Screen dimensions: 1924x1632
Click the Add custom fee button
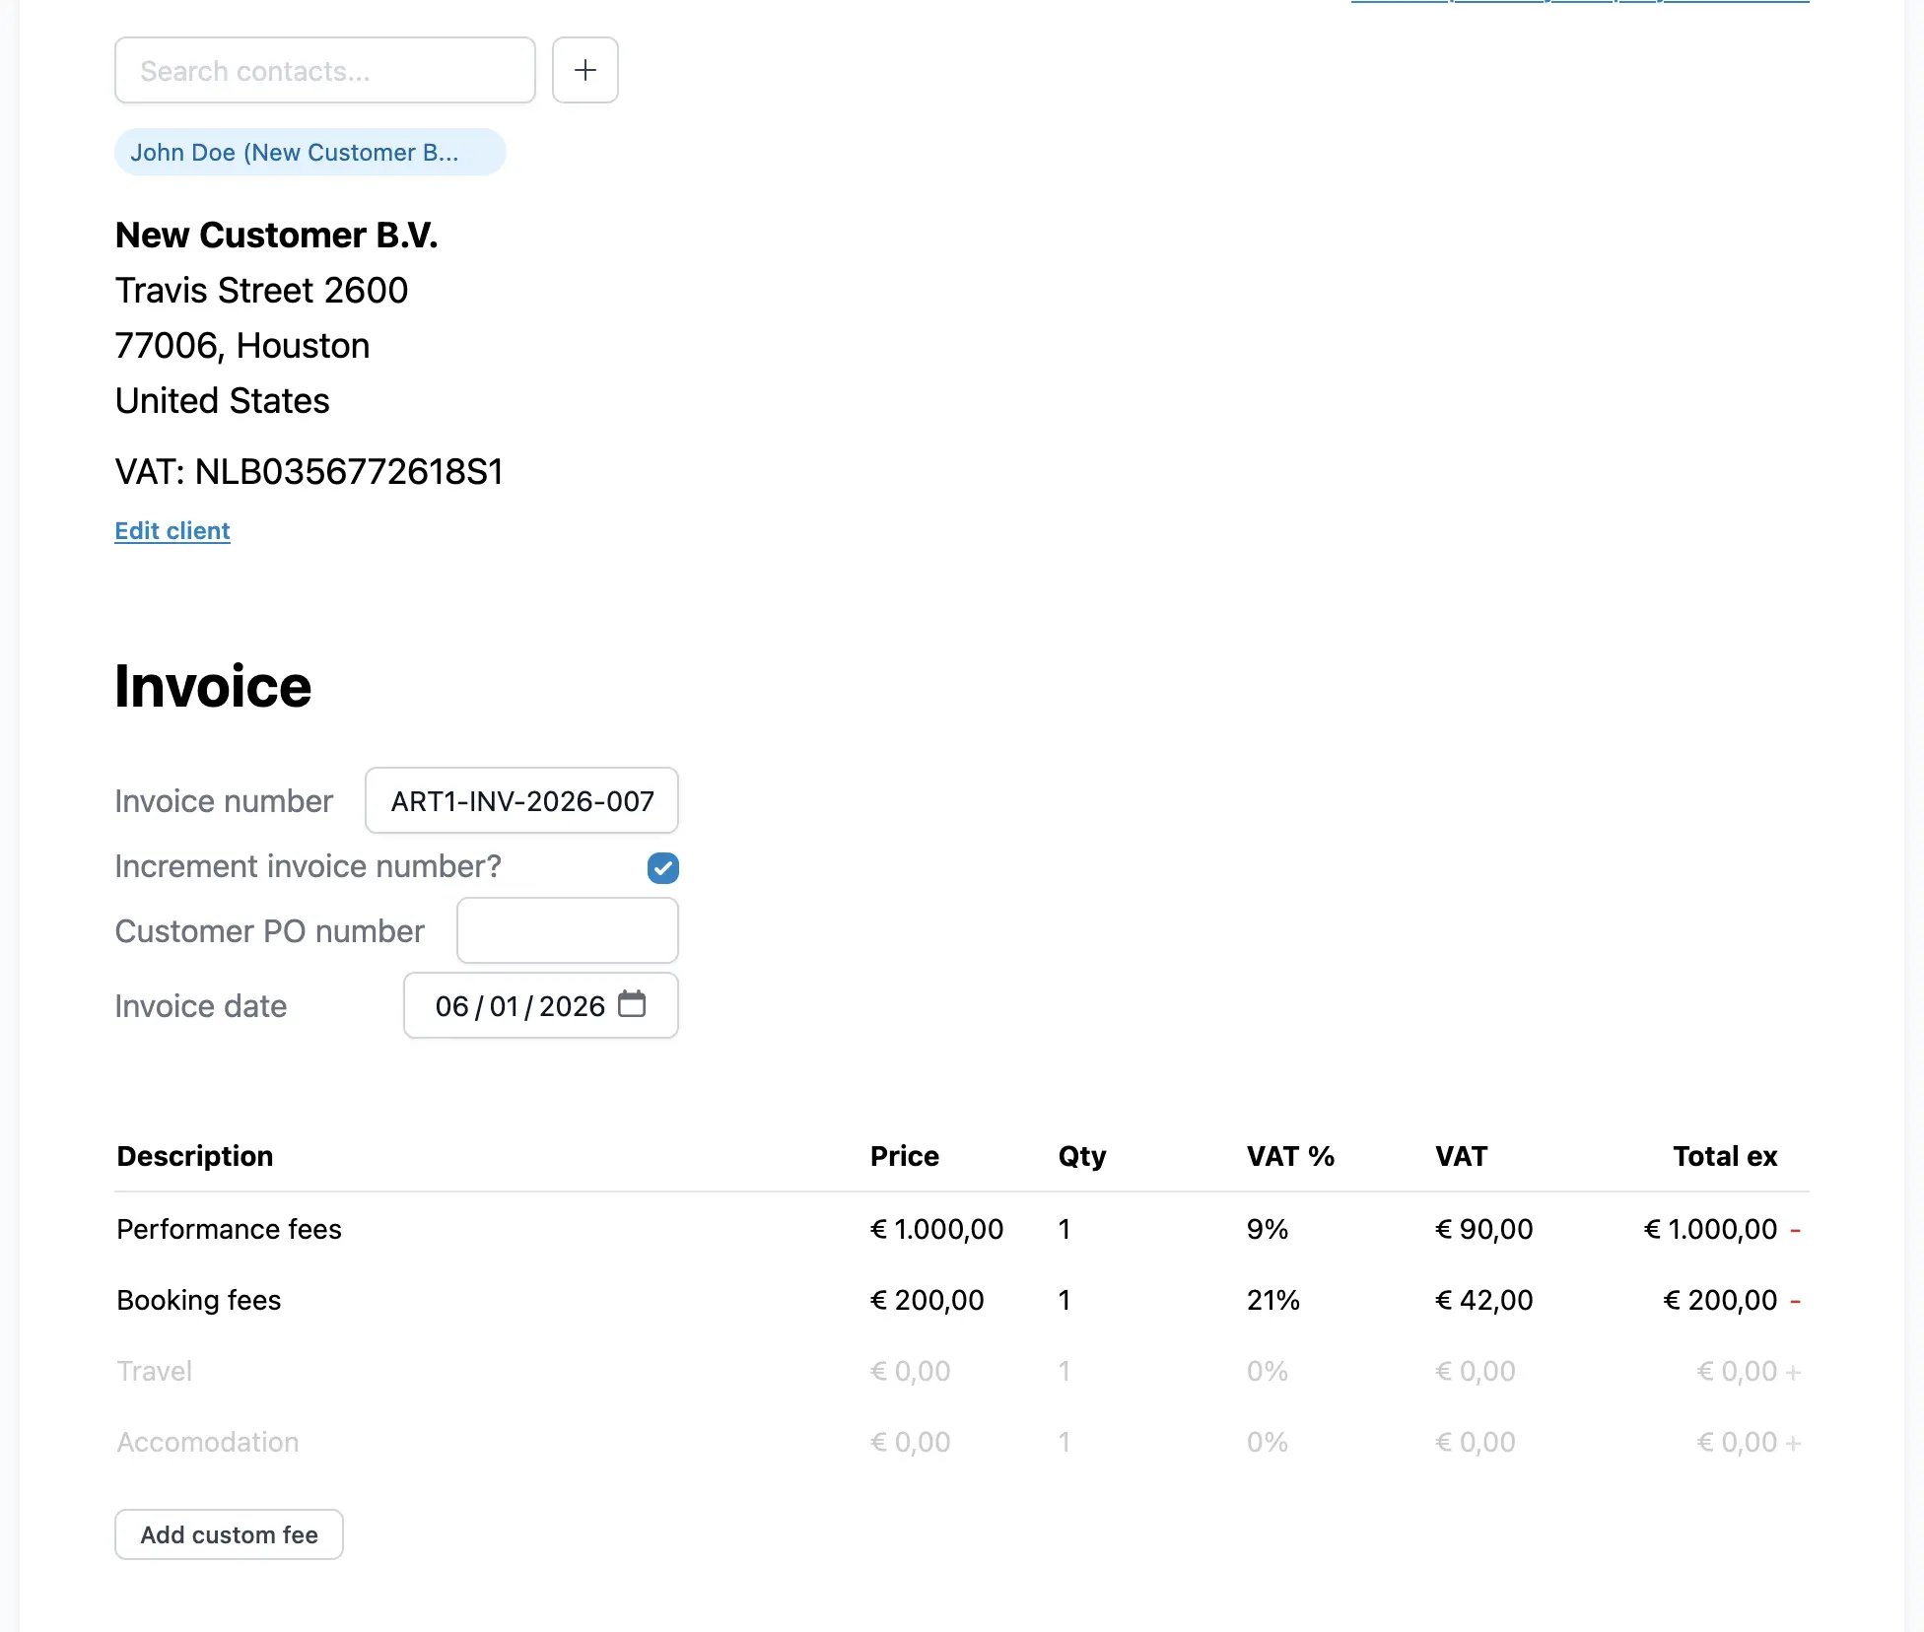coord(228,1533)
